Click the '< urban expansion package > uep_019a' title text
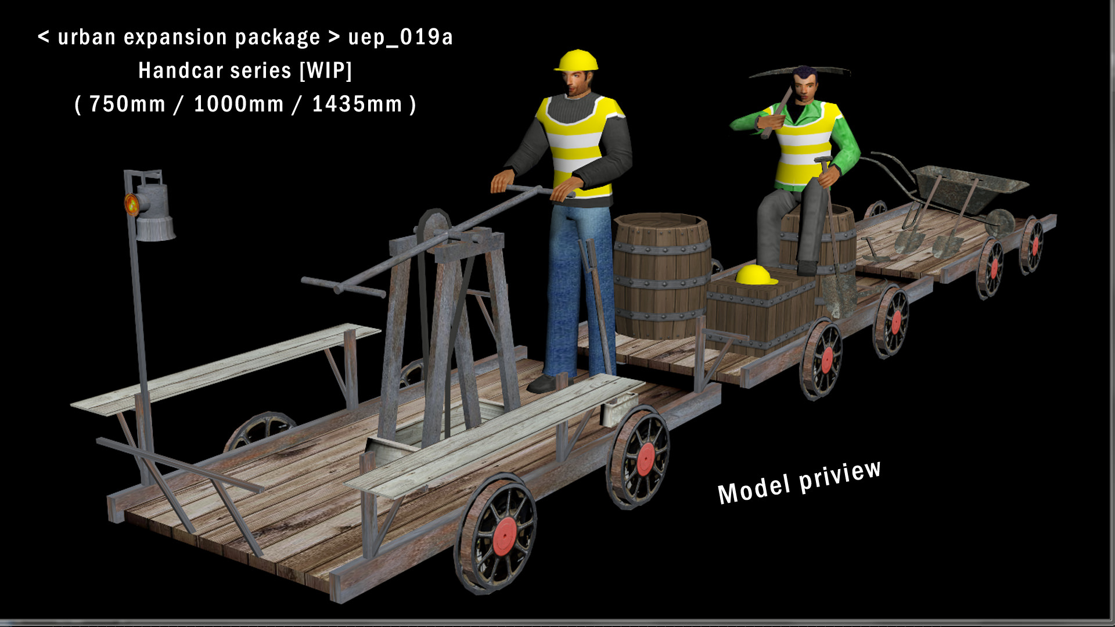Screen dimensions: 1115x627 click(245, 38)
